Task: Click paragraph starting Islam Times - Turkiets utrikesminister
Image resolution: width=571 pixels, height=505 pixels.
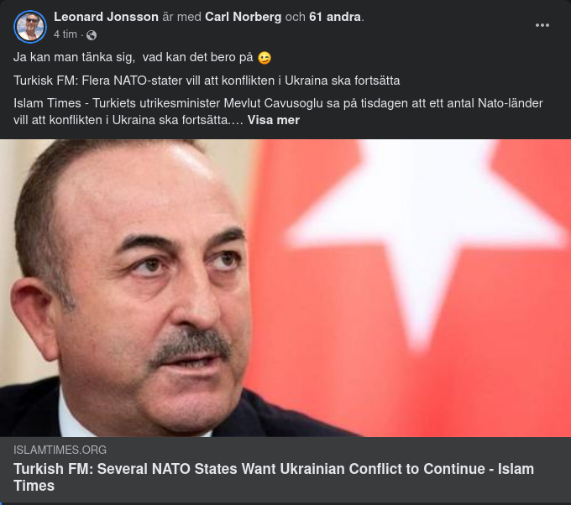Action: click(278, 112)
